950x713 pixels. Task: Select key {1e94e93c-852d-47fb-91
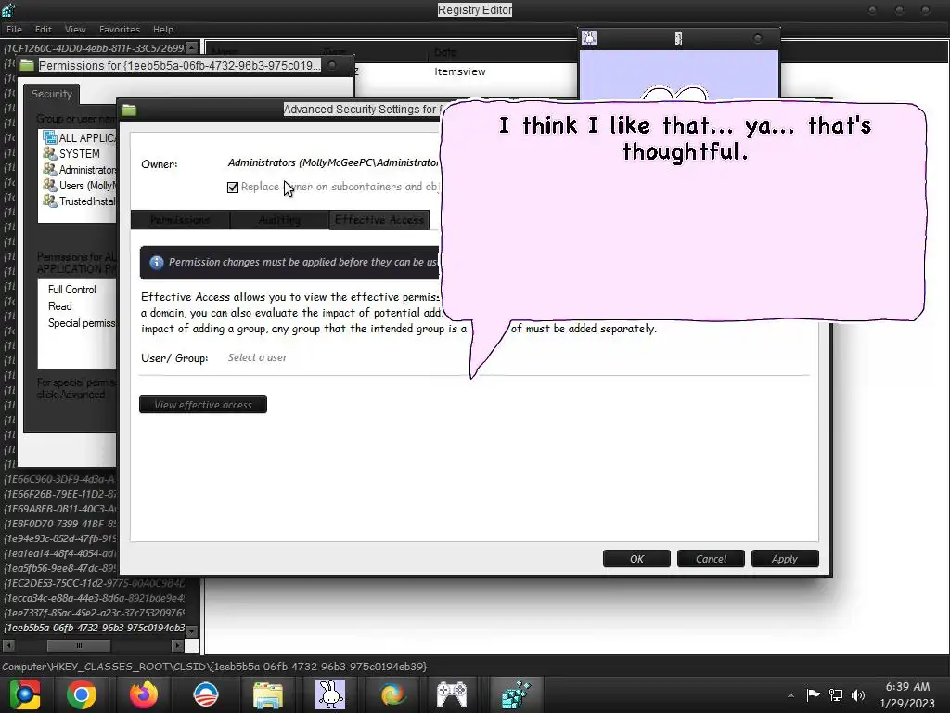[x=60, y=538]
